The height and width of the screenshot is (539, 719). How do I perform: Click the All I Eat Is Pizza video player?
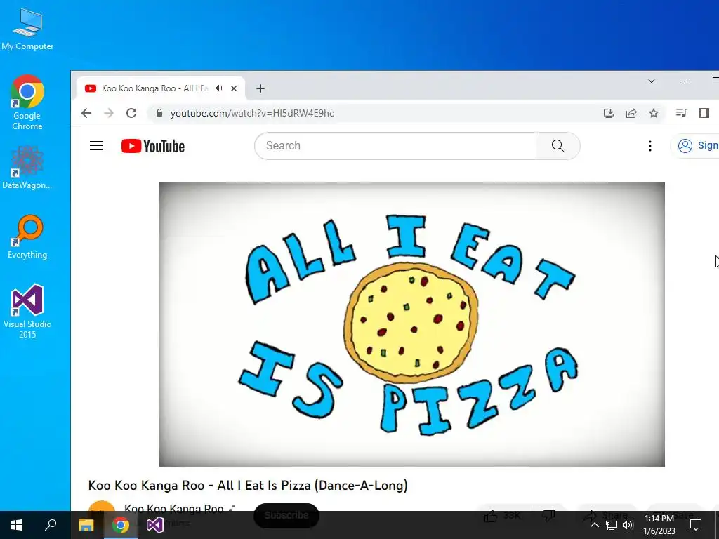coord(411,324)
